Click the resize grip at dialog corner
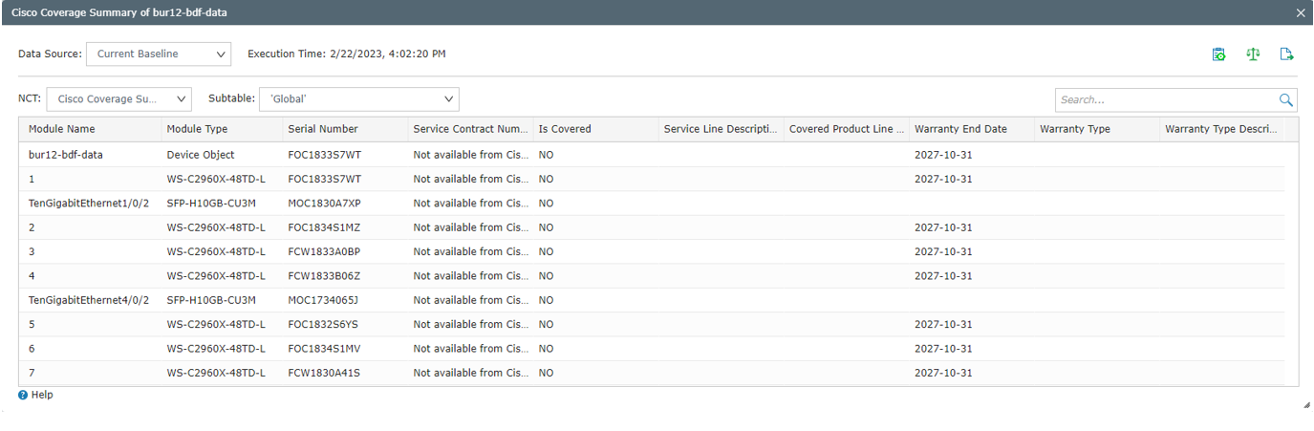The width and height of the screenshot is (1314, 431). point(1306,405)
